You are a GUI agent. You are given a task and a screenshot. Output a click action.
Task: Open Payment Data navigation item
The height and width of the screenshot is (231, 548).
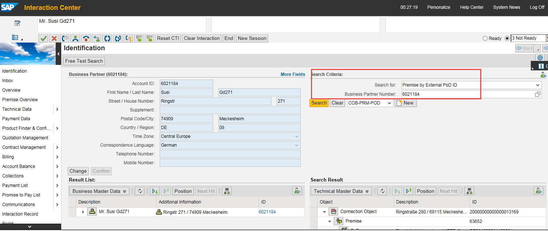(16, 119)
